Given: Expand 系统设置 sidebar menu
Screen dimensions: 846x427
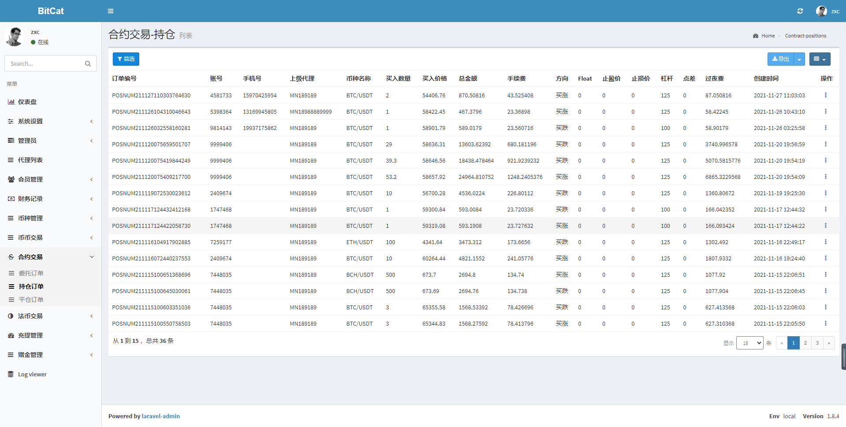Looking at the screenshot, I should click(x=51, y=121).
